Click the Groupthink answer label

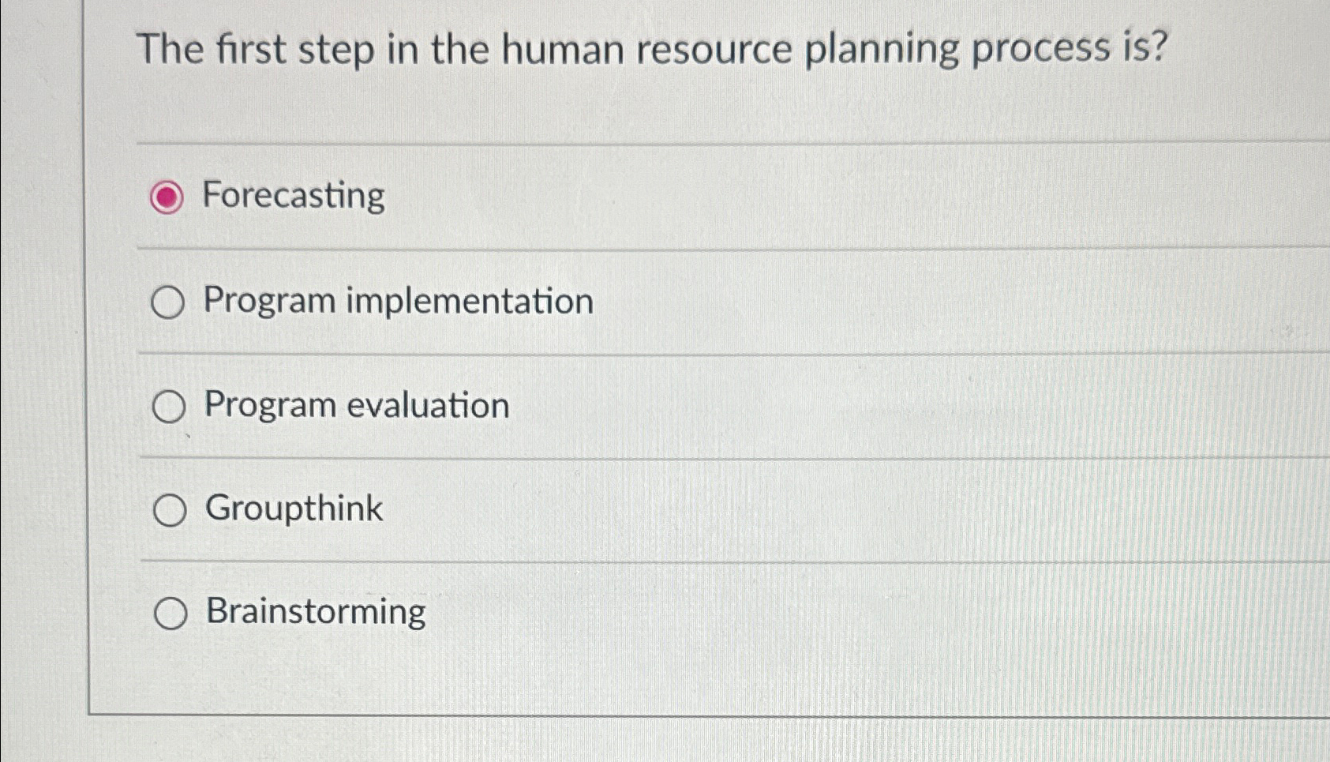click(293, 509)
